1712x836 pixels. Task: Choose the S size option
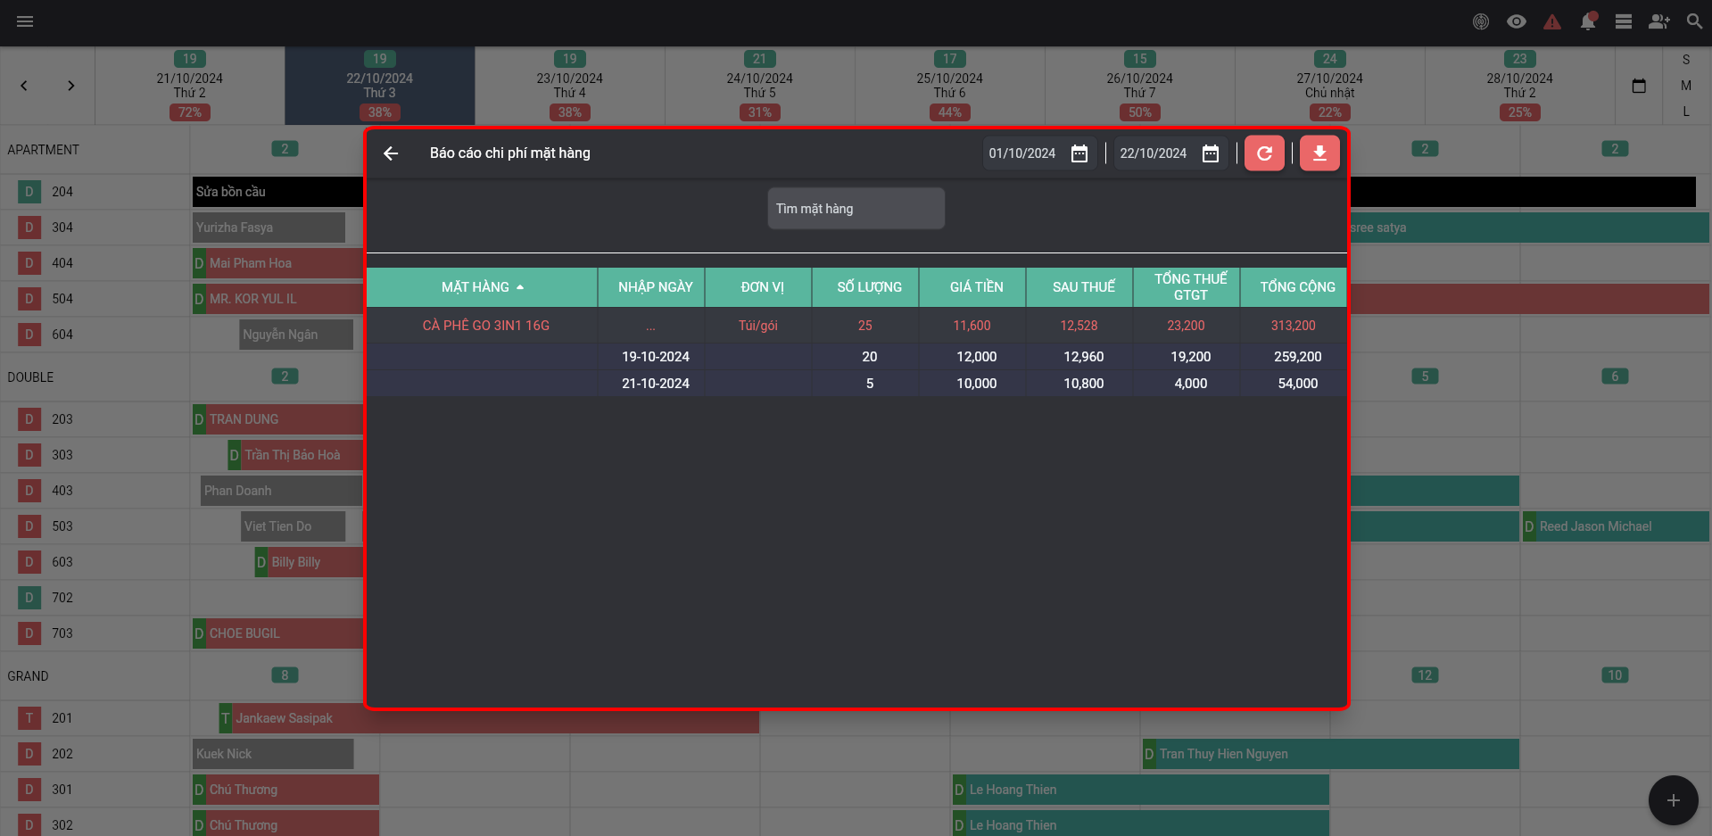point(1686,60)
